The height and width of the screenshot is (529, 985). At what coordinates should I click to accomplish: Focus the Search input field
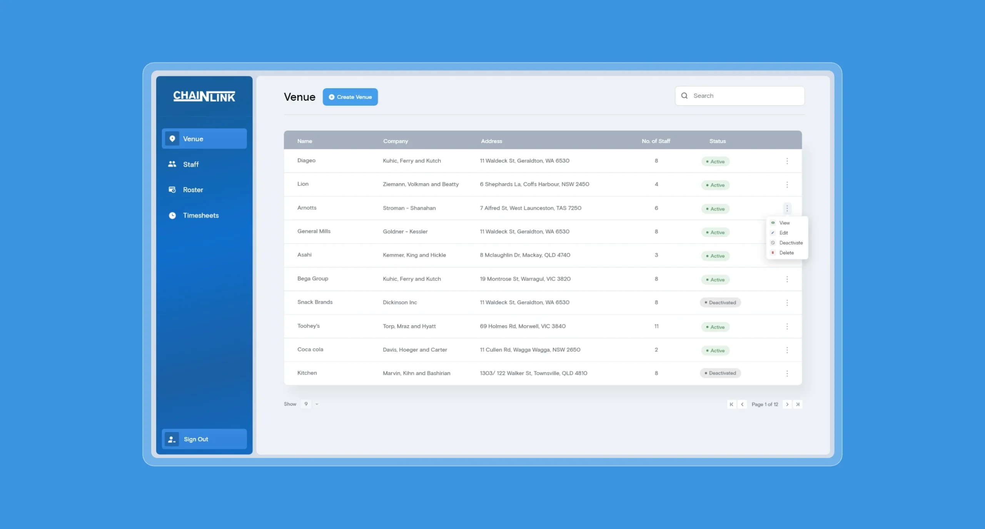tap(740, 96)
